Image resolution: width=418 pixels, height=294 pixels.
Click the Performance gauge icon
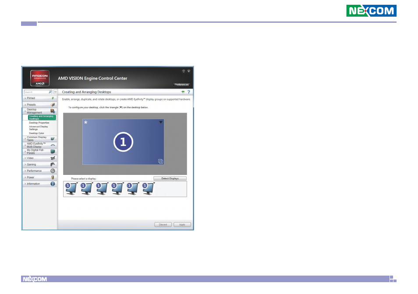pyautogui.click(x=53, y=171)
